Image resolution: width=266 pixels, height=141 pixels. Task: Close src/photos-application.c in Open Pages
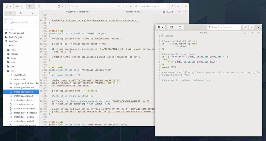coord(37,22)
